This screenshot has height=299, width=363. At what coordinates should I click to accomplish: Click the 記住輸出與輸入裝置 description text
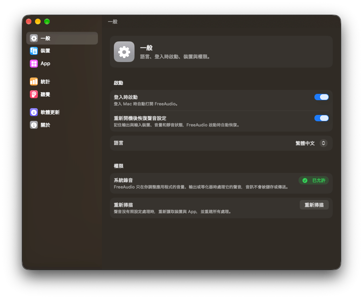tap(177, 125)
